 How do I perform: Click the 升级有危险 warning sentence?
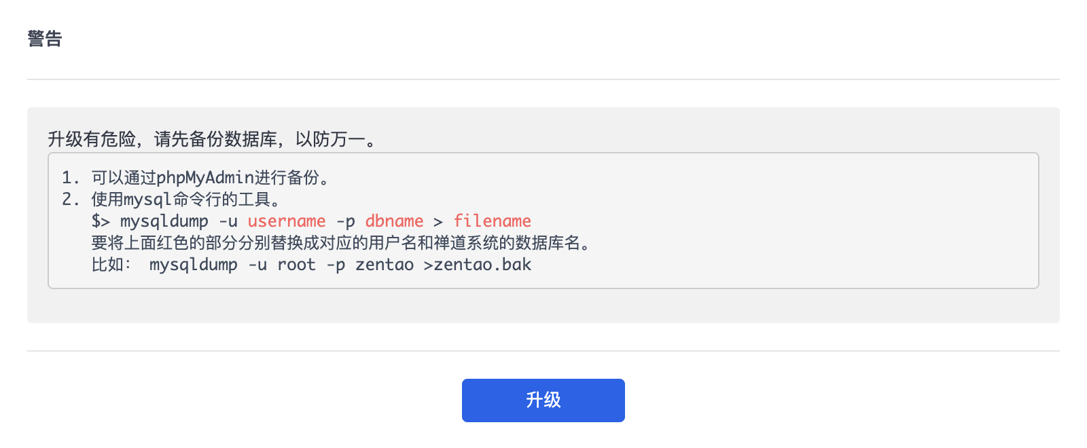click(212, 139)
